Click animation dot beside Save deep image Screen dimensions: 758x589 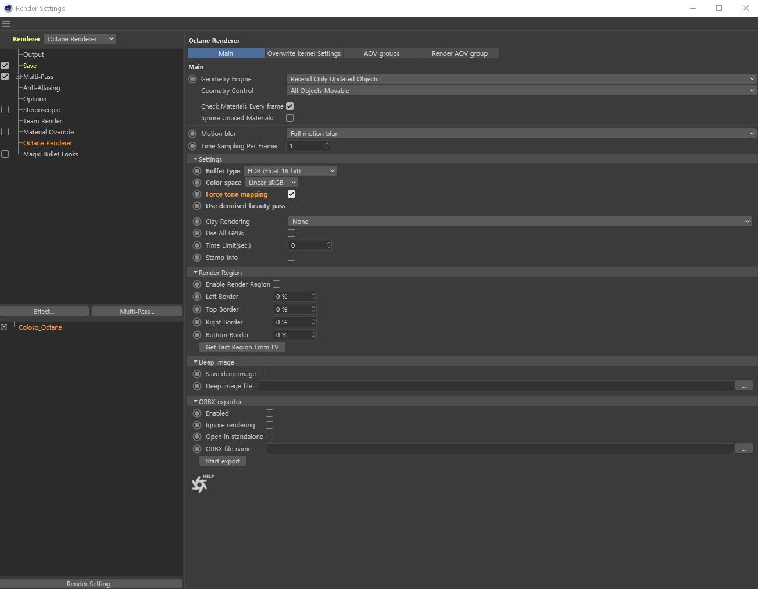point(197,374)
